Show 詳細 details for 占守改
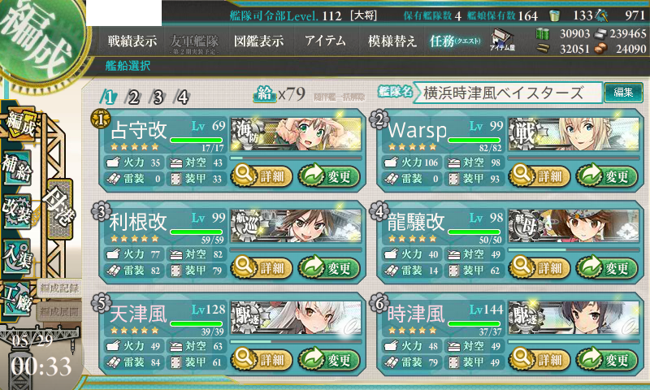 [262, 175]
